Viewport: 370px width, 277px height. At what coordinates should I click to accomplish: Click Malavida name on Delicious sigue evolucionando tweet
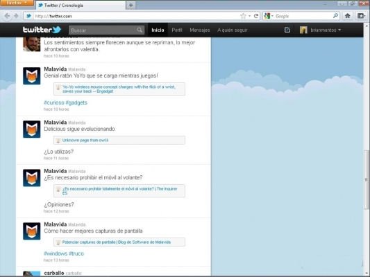click(56, 123)
